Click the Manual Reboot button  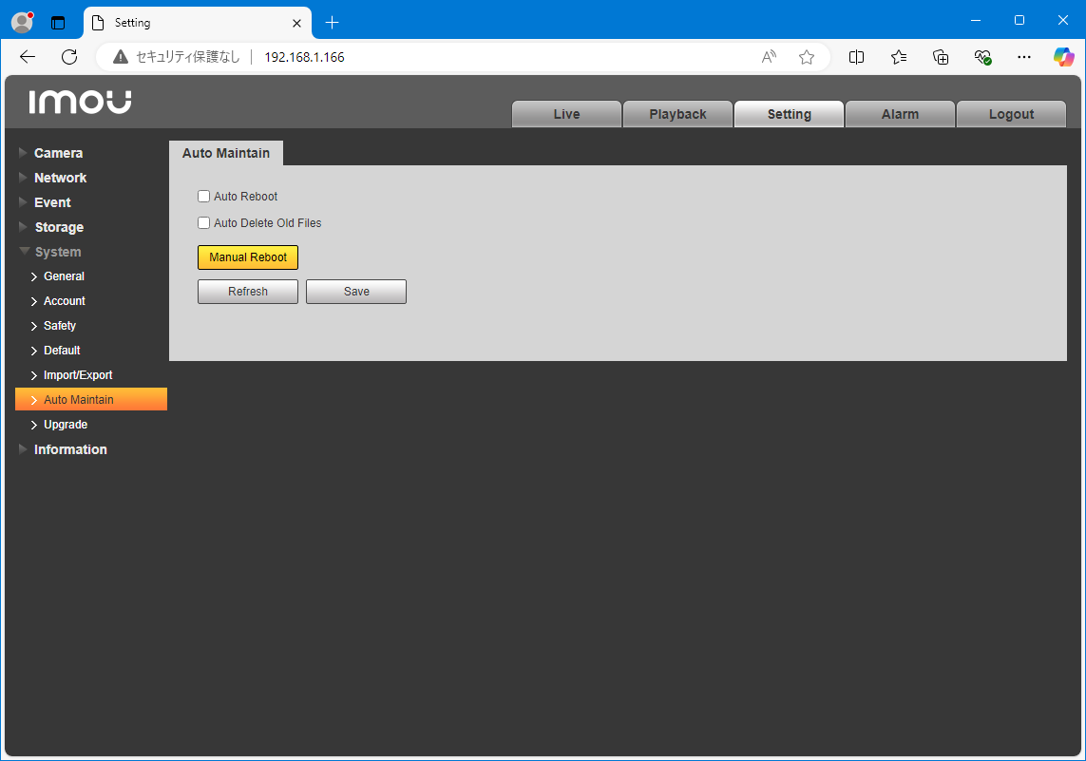[248, 257]
